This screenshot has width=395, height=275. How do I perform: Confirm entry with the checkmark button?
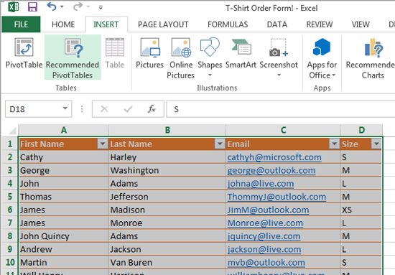click(x=129, y=109)
